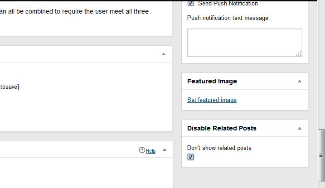Uncheck the Don't show related posts checkbox
The height and width of the screenshot is (188, 325).
click(190, 157)
